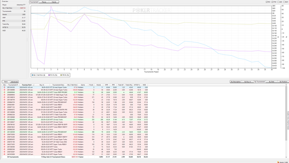
Task: Enable the ADJ graph checkbox
Action: [x=278, y=2]
